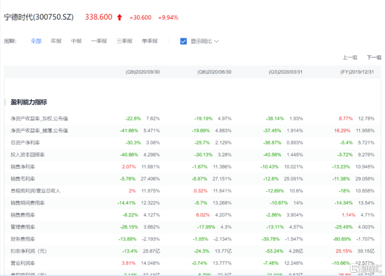
Task: Click the (Q9)2020/09/30 column header
Action: tap(142, 72)
